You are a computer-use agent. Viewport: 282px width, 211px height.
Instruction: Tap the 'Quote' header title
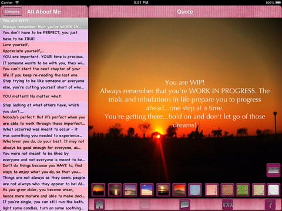tap(185, 12)
